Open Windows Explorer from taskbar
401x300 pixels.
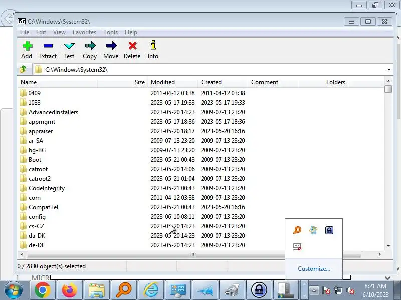[96, 290]
